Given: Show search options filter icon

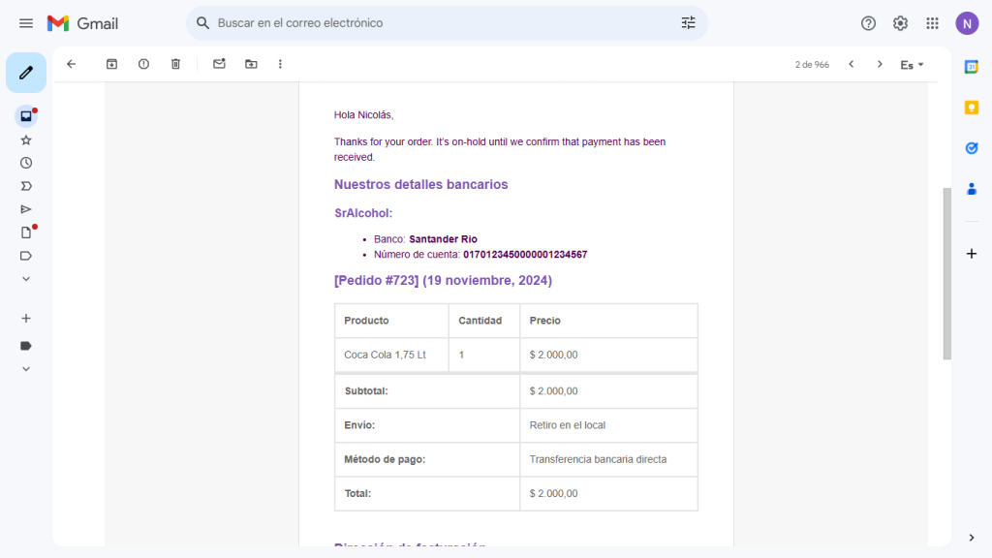Looking at the screenshot, I should (x=689, y=23).
